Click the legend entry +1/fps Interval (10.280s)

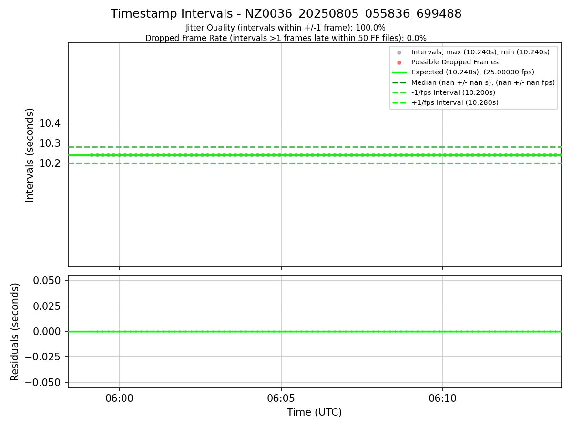(x=455, y=102)
